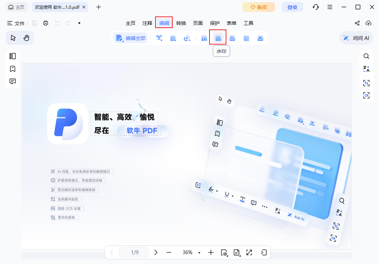Image resolution: width=379 pixels, height=264 pixels.
Task: Click the Add Text tool icon
Action: [159, 38]
